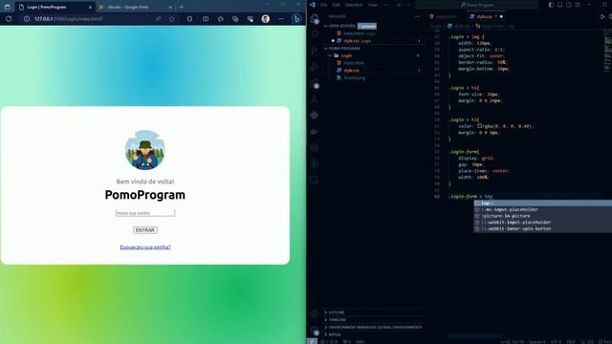Open site information icon beside 127.0.0.1 address

[27, 19]
